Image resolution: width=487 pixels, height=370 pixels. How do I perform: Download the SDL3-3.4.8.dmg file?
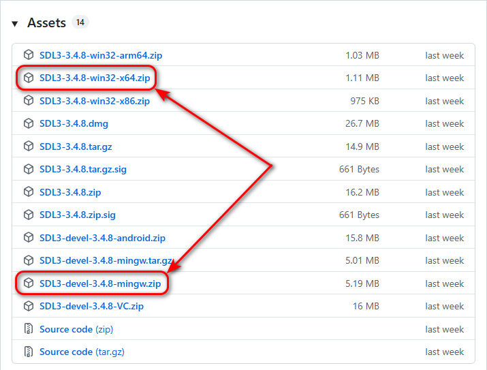point(74,123)
